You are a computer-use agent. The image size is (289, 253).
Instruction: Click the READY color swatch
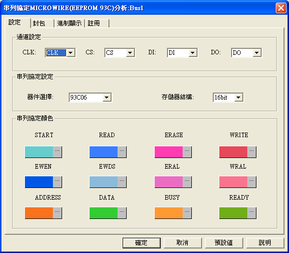[234, 213]
